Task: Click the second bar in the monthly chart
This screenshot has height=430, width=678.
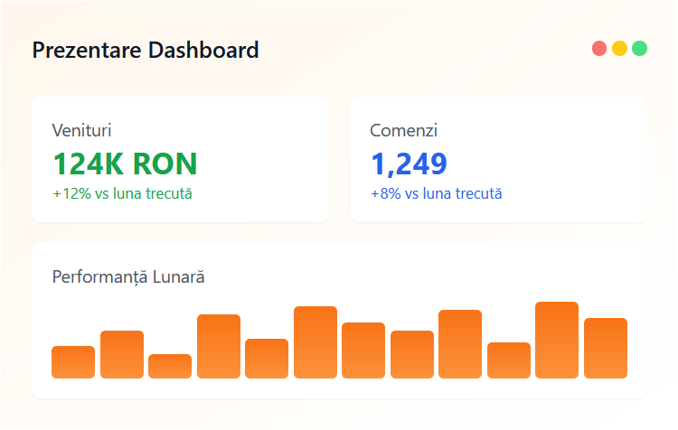Action: (x=122, y=354)
